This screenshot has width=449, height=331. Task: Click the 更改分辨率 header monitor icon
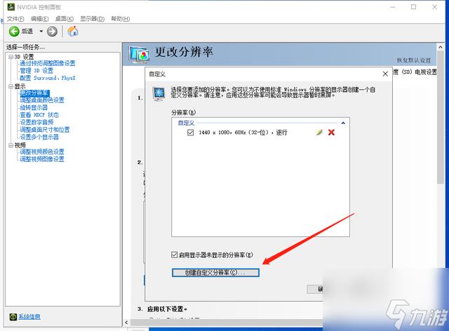(x=139, y=55)
